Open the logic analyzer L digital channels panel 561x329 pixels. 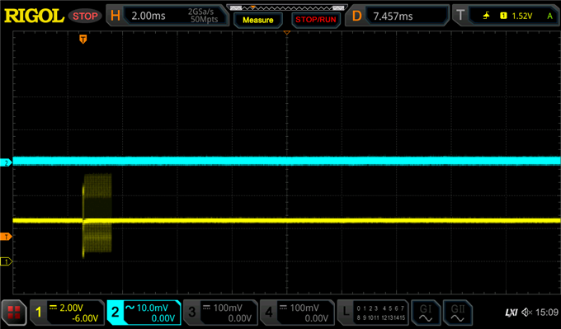[373, 313]
